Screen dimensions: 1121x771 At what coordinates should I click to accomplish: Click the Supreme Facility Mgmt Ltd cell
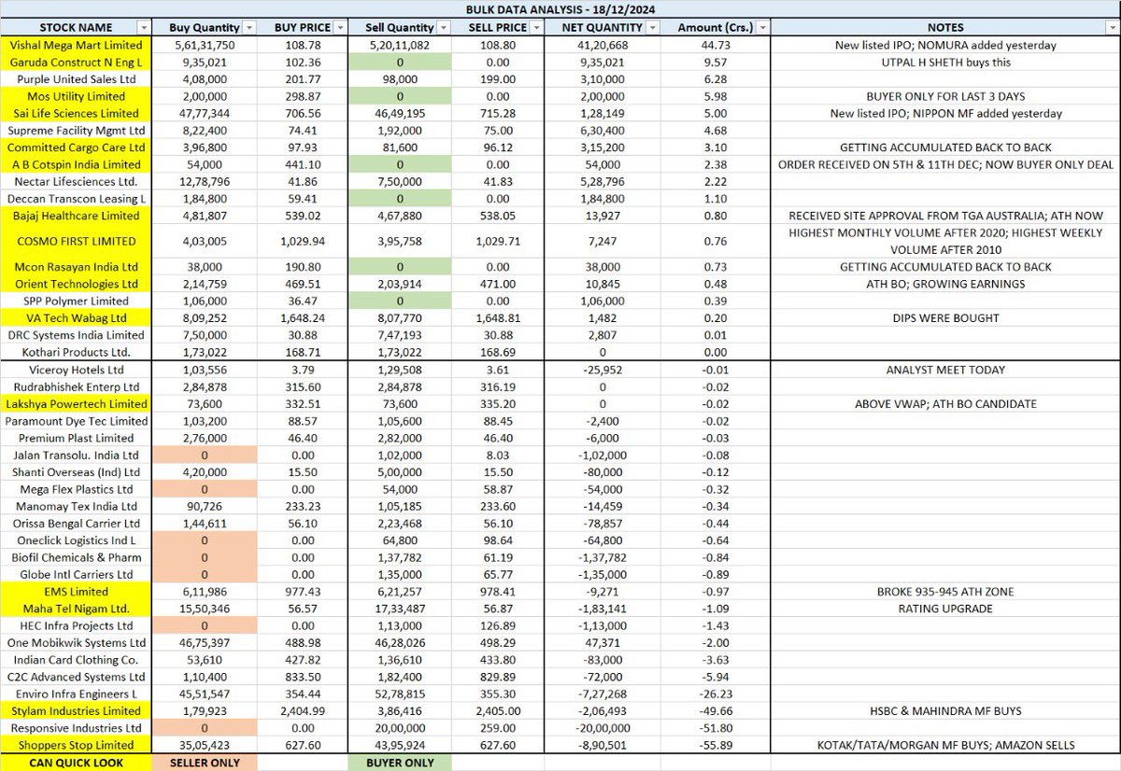coord(78,131)
